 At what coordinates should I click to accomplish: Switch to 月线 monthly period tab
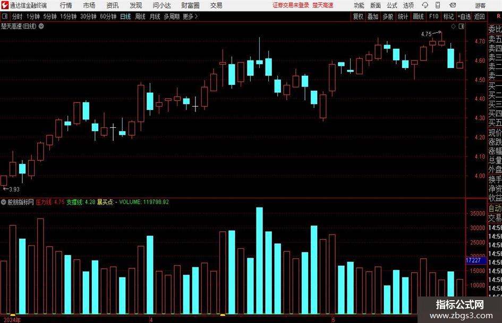pos(155,16)
